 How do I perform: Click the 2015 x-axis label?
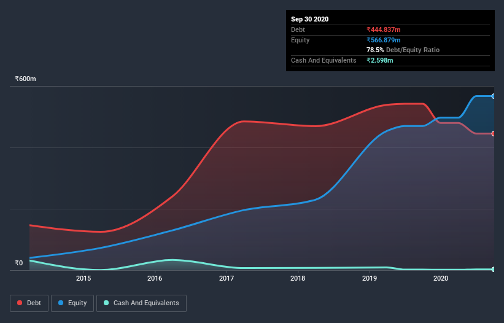(x=83, y=278)
